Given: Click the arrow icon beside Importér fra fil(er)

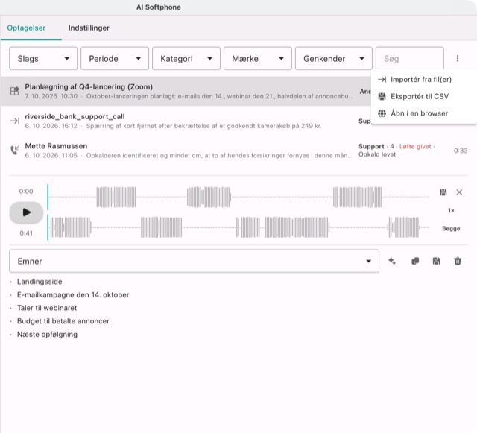Looking at the screenshot, I should pyautogui.click(x=382, y=80).
